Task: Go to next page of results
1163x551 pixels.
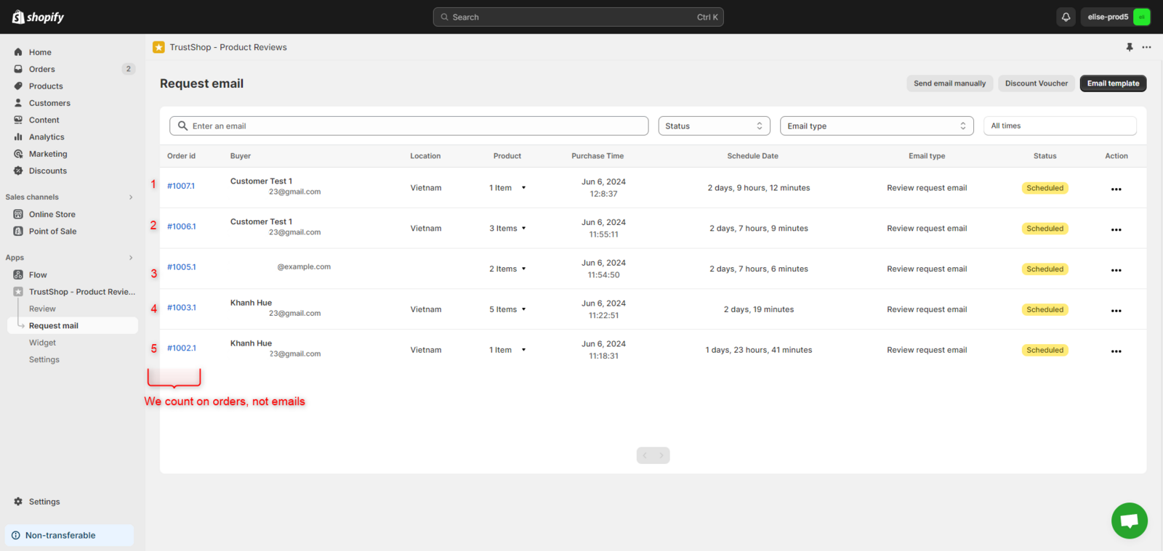Action: click(x=661, y=455)
